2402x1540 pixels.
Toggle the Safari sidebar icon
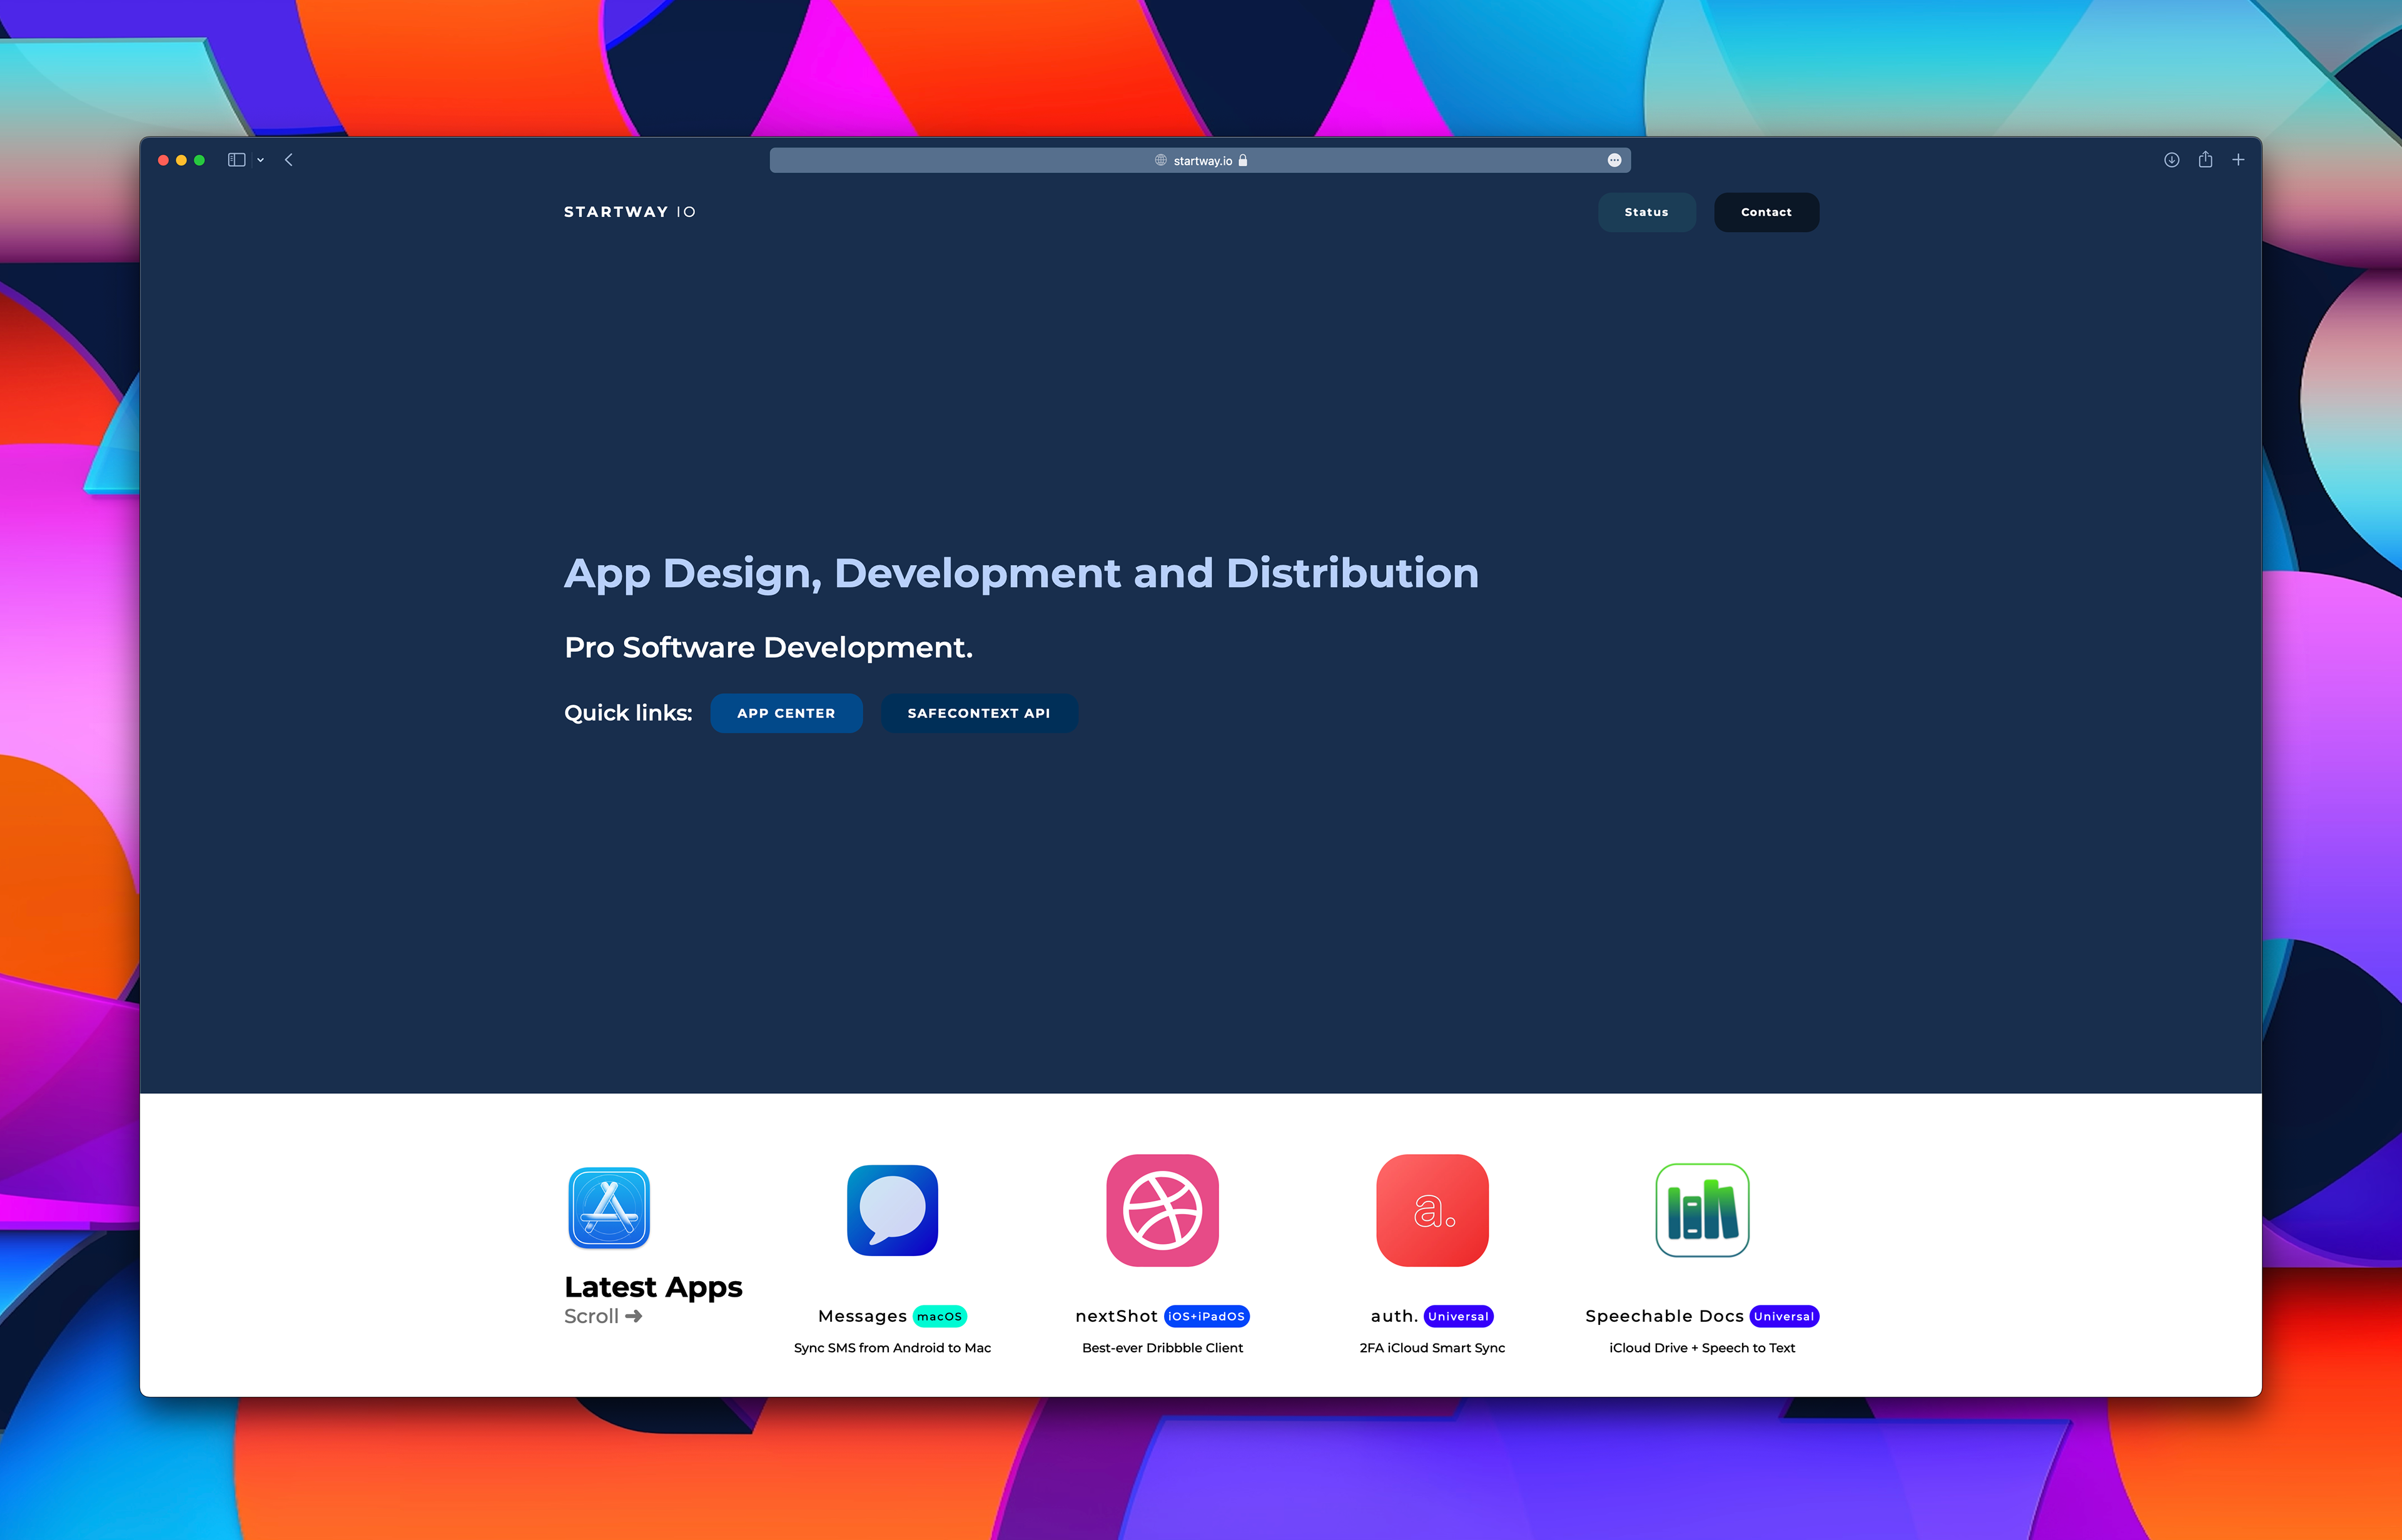click(237, 160)
